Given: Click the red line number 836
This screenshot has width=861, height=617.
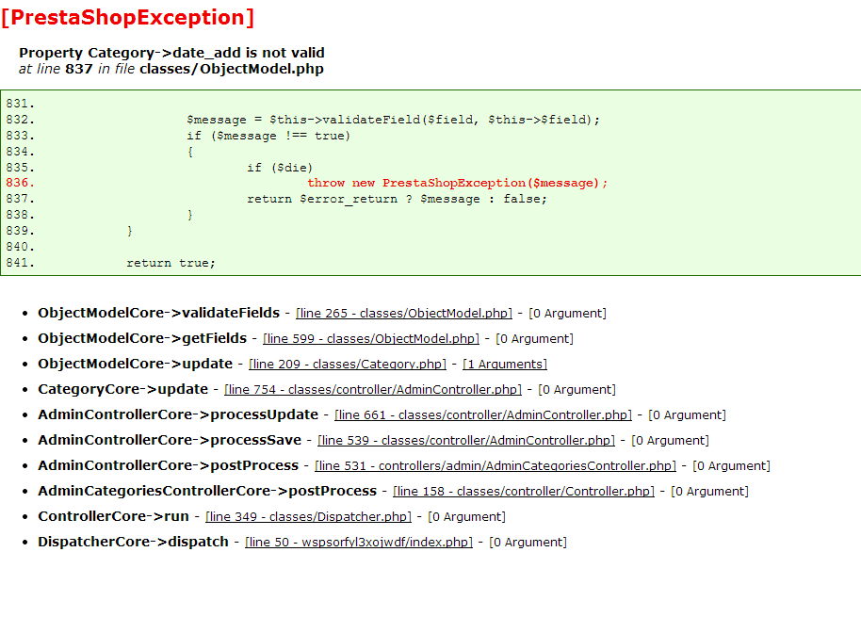Looking at the screenshot, I should tap(21, 183).
